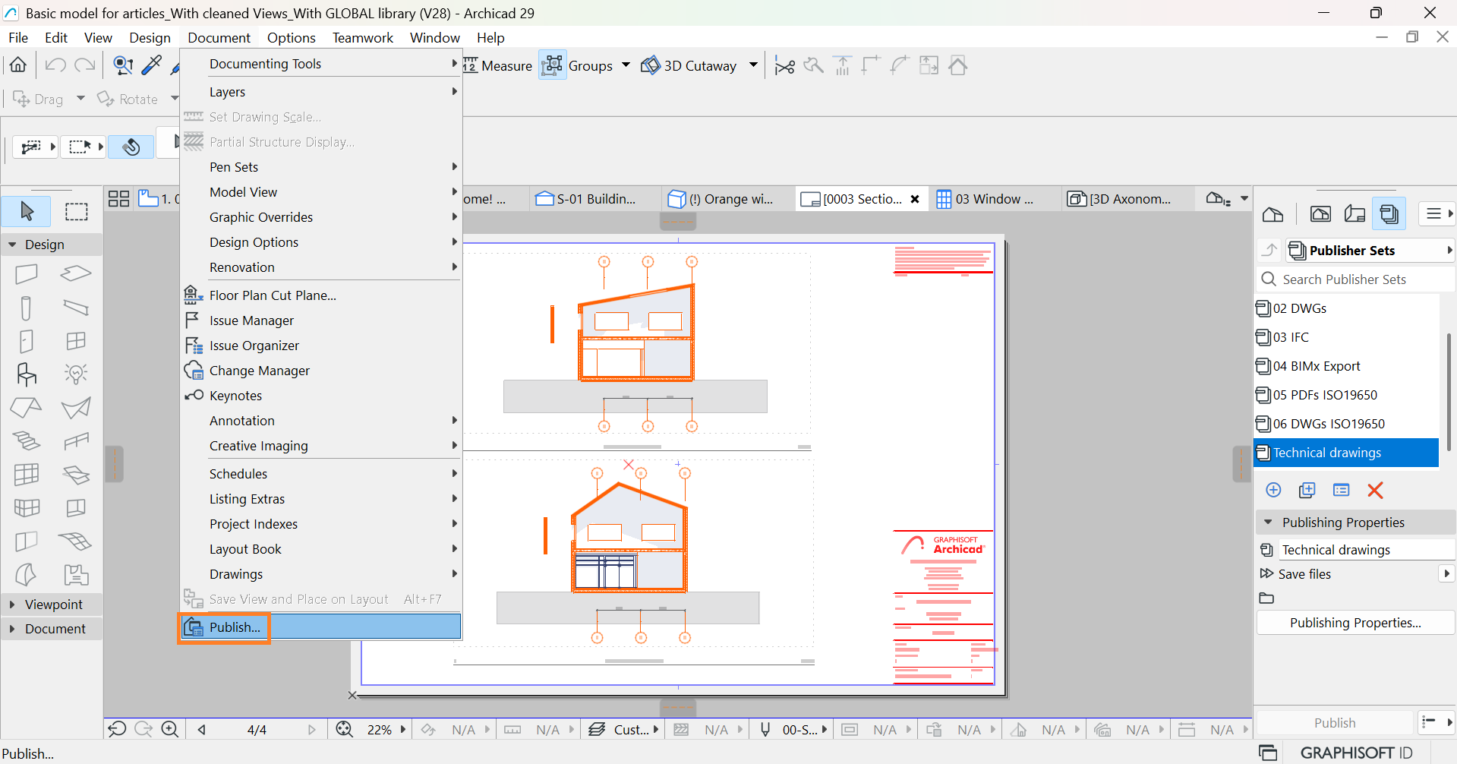Switch to Publisher Sets navigator view
Image resolution: width=1457 pixels, height=764 pixels.
click(1389, 214)
